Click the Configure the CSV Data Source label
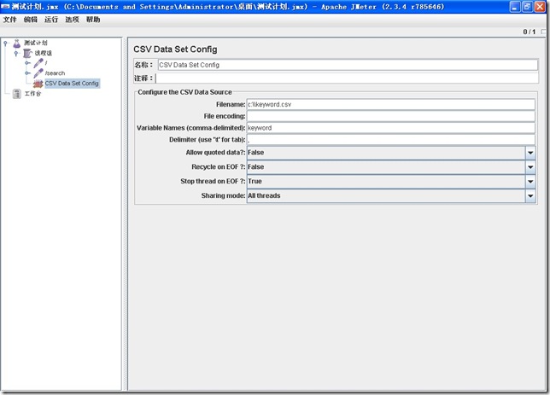The image size is (550, 395). point(184,92)
